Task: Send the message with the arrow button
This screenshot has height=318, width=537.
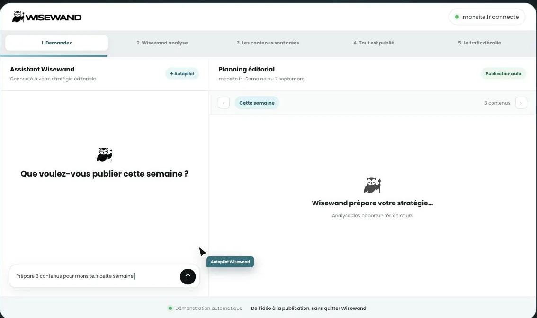Action: coord(188,276)
